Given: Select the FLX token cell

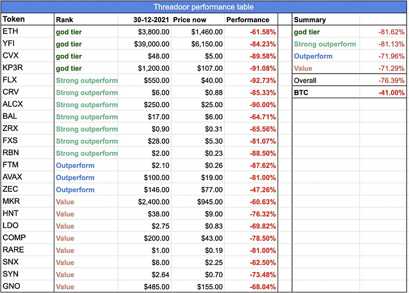Looking at the screenshot, I should 27,80.
